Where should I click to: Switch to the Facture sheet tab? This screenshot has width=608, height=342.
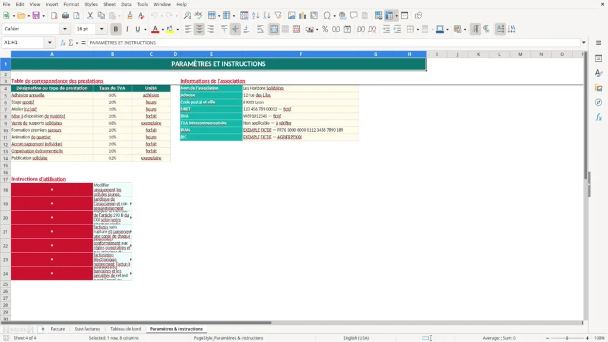pyautogui.click(x=58, y=329)
